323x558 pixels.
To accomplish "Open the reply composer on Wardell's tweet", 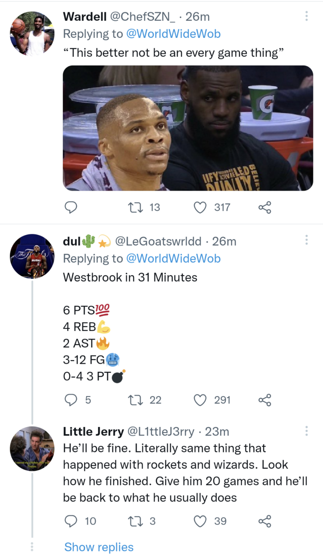I will [71, 208].
